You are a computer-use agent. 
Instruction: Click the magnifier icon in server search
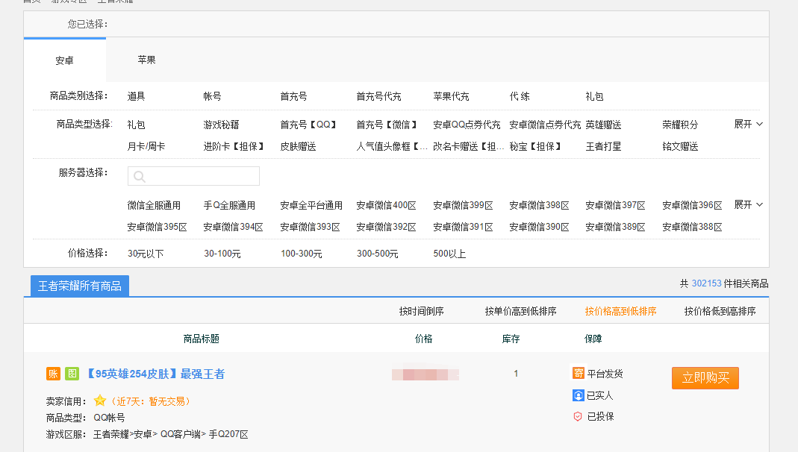click(x=140, y=177)
